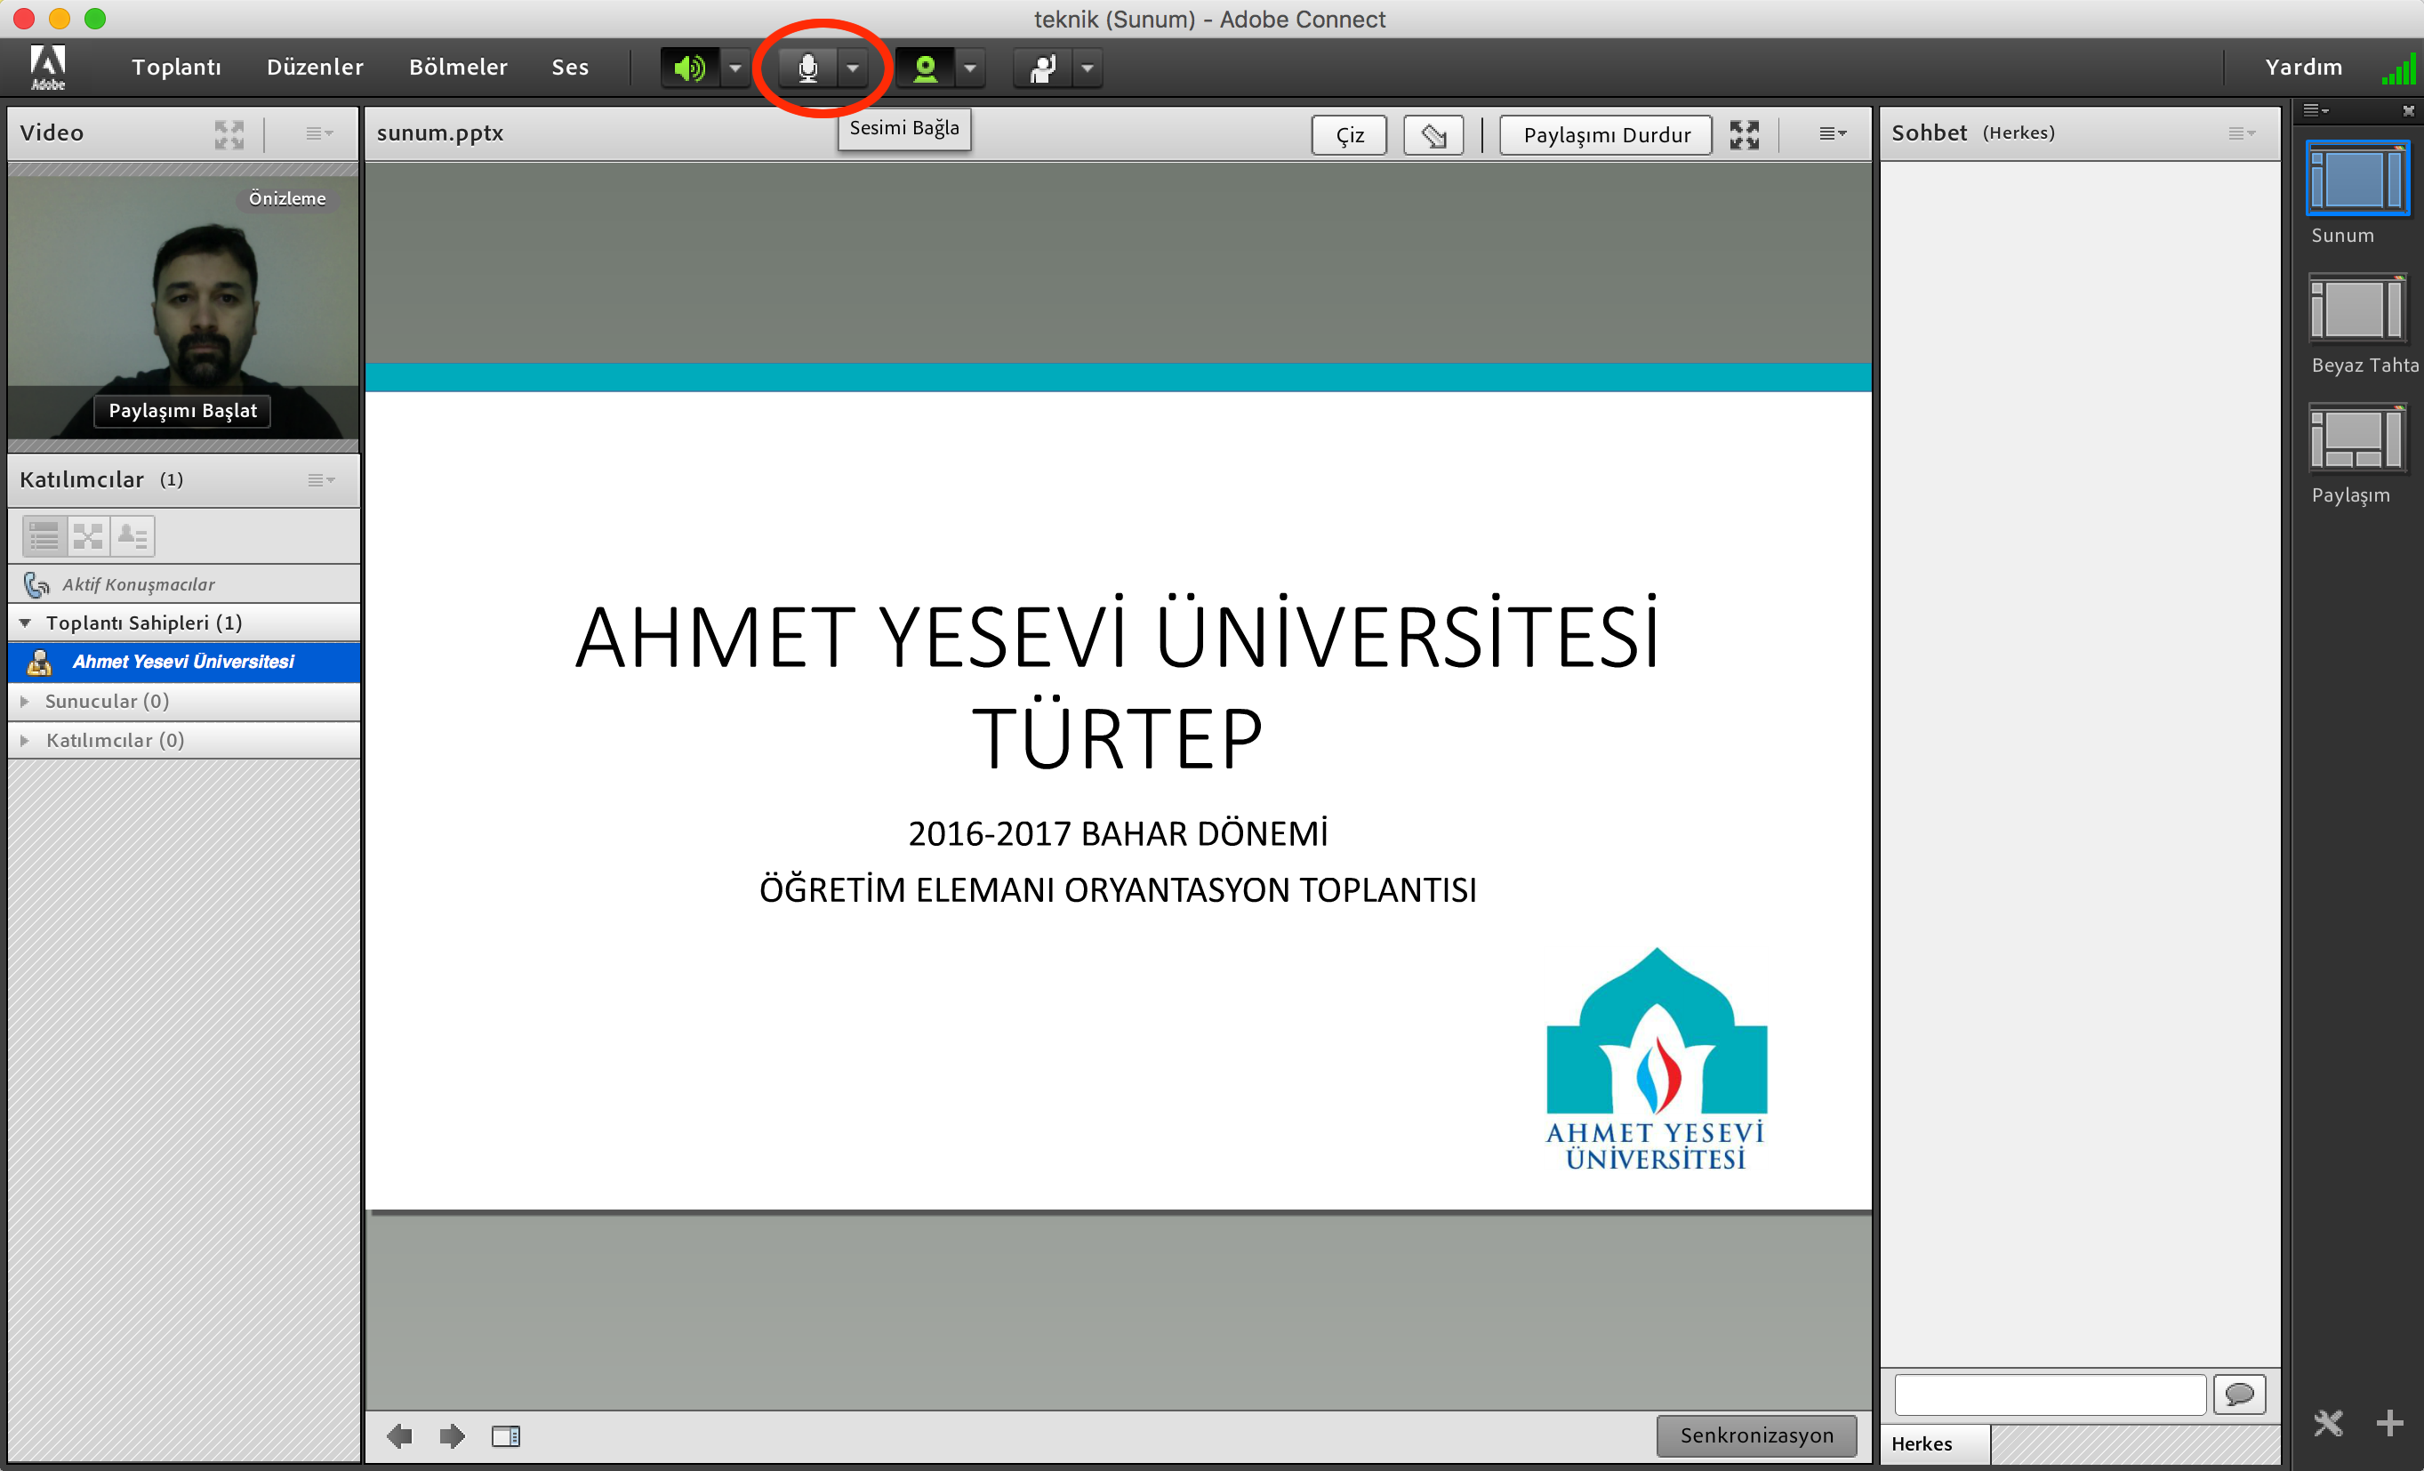Select the pointer arrow tool
This screenshot has width=2424, height=1471.
click(1433, 135)
